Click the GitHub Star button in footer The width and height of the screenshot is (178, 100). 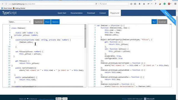[59, 99]
